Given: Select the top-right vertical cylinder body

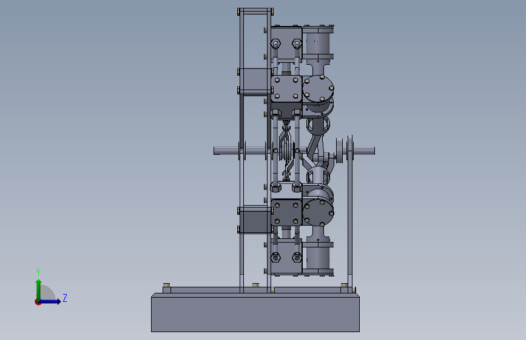Looking at the screenshot, I should coord(318,42).
